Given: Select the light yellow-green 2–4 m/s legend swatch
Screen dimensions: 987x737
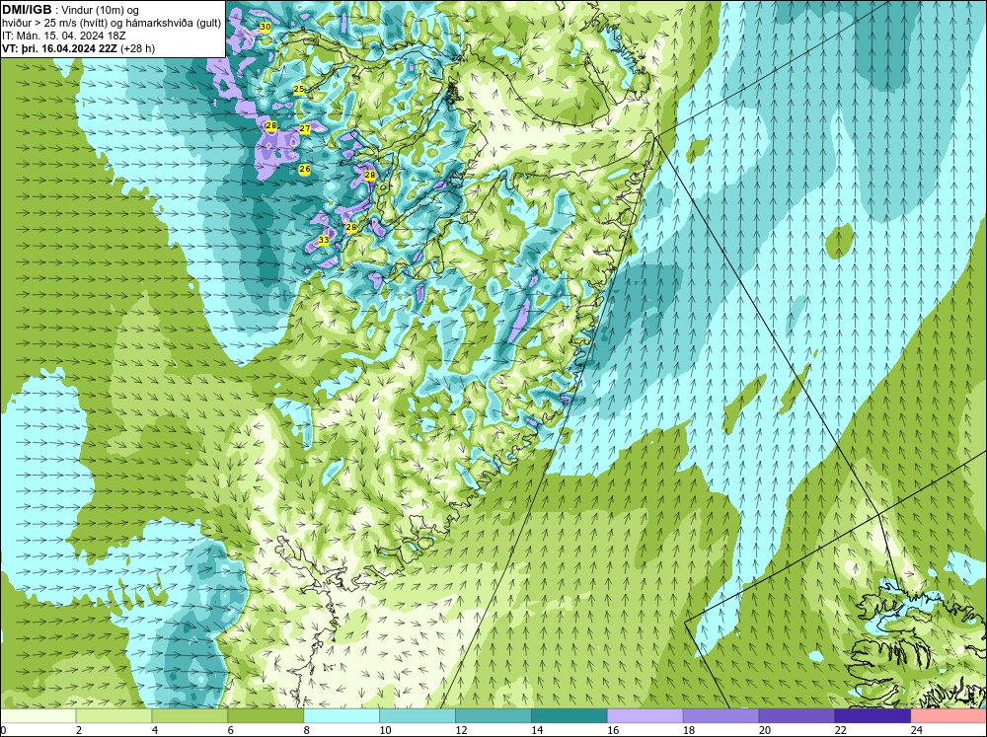Looking at the screenshot, I should 114,715.
